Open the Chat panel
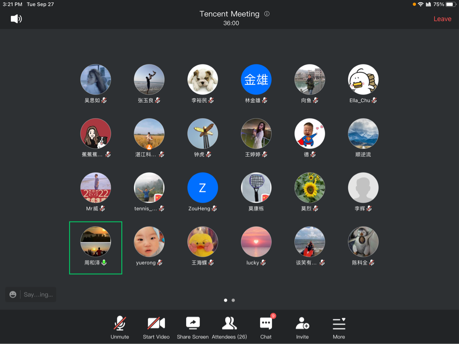Screen dimensions: 459x344 [x=266, y=327]
